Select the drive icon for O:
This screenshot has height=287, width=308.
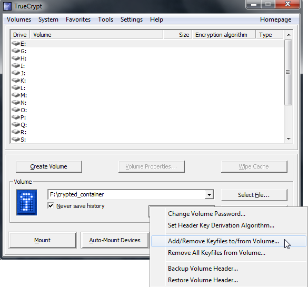click(x=16, y=110)
